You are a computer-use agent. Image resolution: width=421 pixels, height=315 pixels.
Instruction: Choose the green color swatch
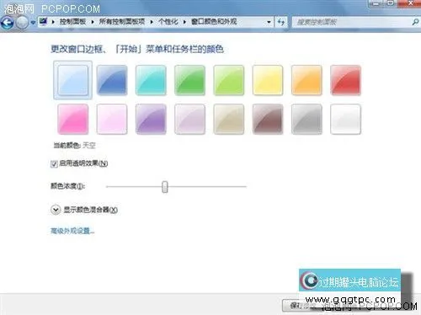tap(190, 80)
